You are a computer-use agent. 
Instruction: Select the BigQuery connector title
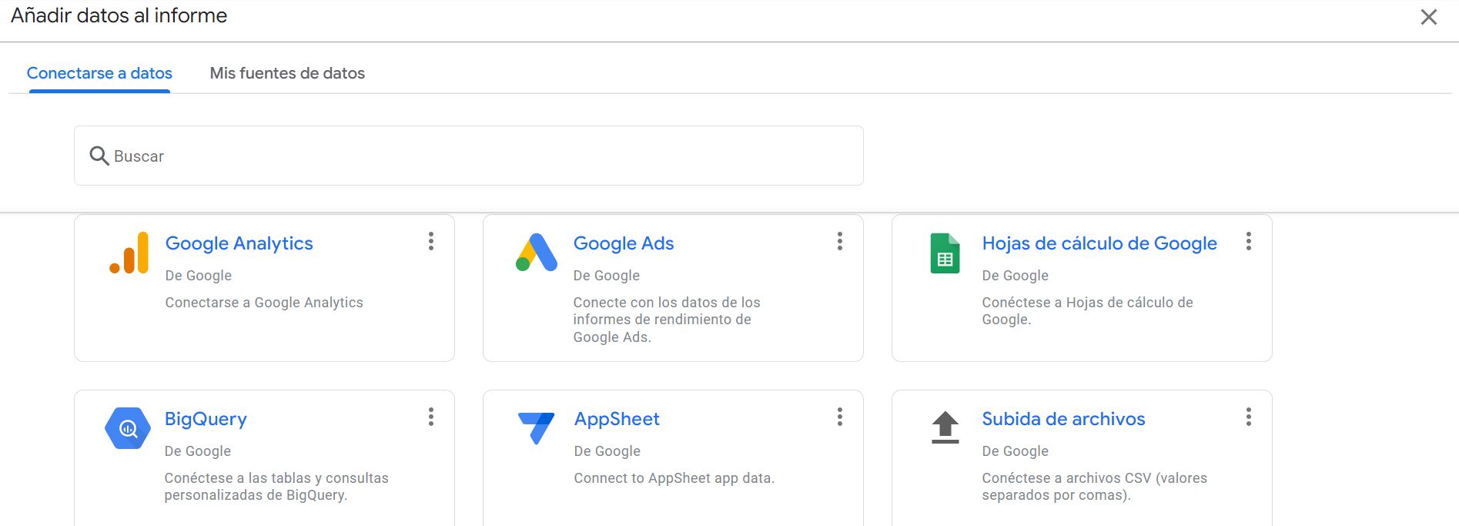point(206,419)
